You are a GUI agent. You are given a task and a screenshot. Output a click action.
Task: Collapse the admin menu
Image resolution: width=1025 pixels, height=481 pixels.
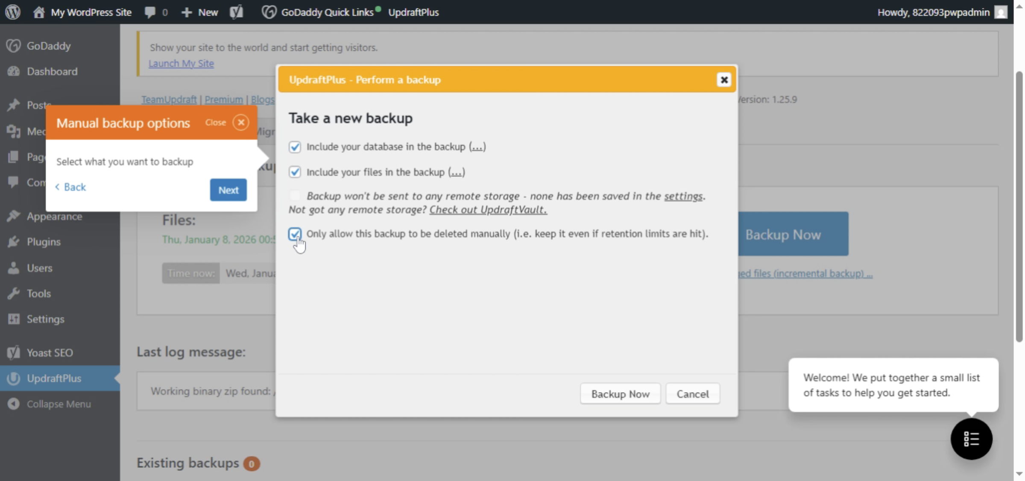59,404
